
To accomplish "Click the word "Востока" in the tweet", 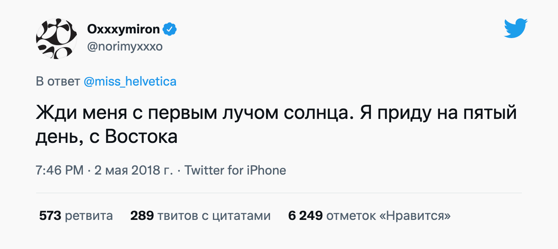I will [141, 137].
